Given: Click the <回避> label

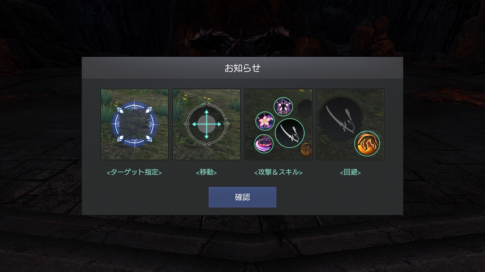Looking at the screenshot, I should pyautogui.click(x=350, y=172).
